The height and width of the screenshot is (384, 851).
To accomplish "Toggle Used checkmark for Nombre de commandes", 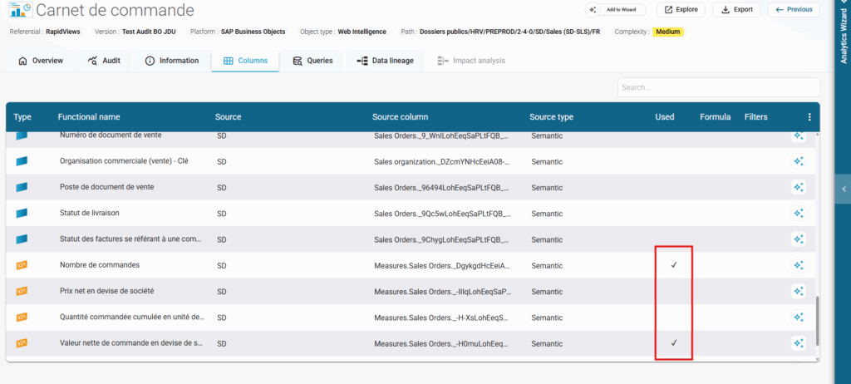I will pyautogui.click(x=674, y=265).
